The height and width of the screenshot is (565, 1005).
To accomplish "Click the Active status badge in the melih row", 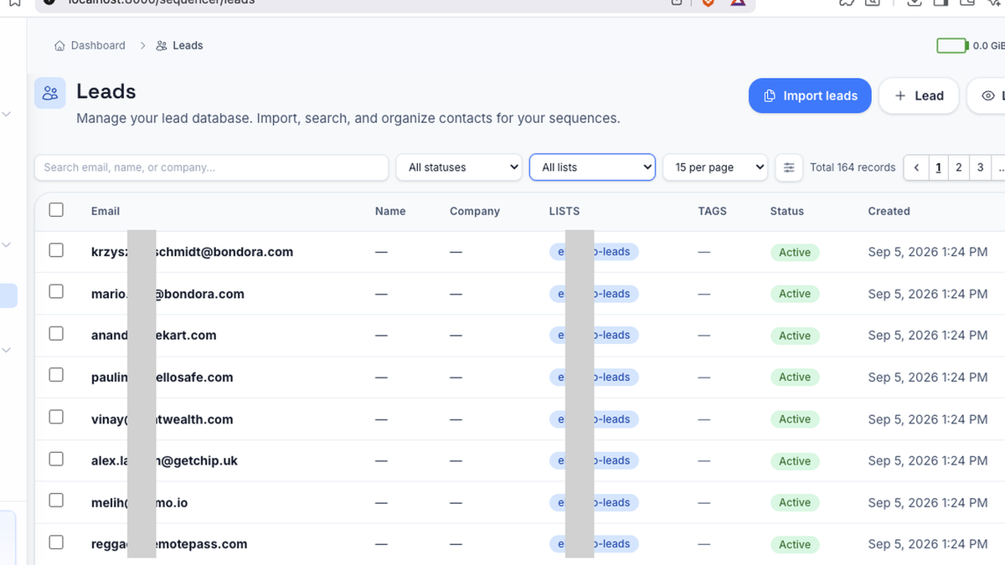I will click(x=795, y=503).
